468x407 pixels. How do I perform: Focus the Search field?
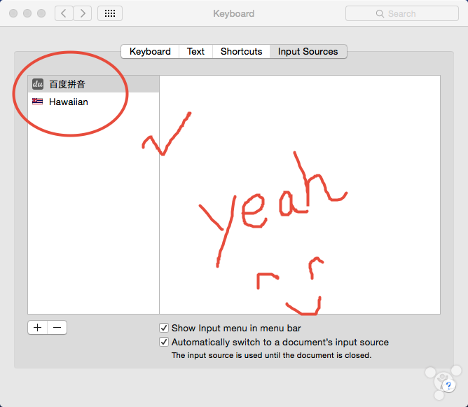[x=410, y=13]
